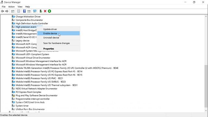Click the icon beside Microsoft Virtual Drive Enumerator
The width and height of the screenshot is (208, 117).
(13, 58)
